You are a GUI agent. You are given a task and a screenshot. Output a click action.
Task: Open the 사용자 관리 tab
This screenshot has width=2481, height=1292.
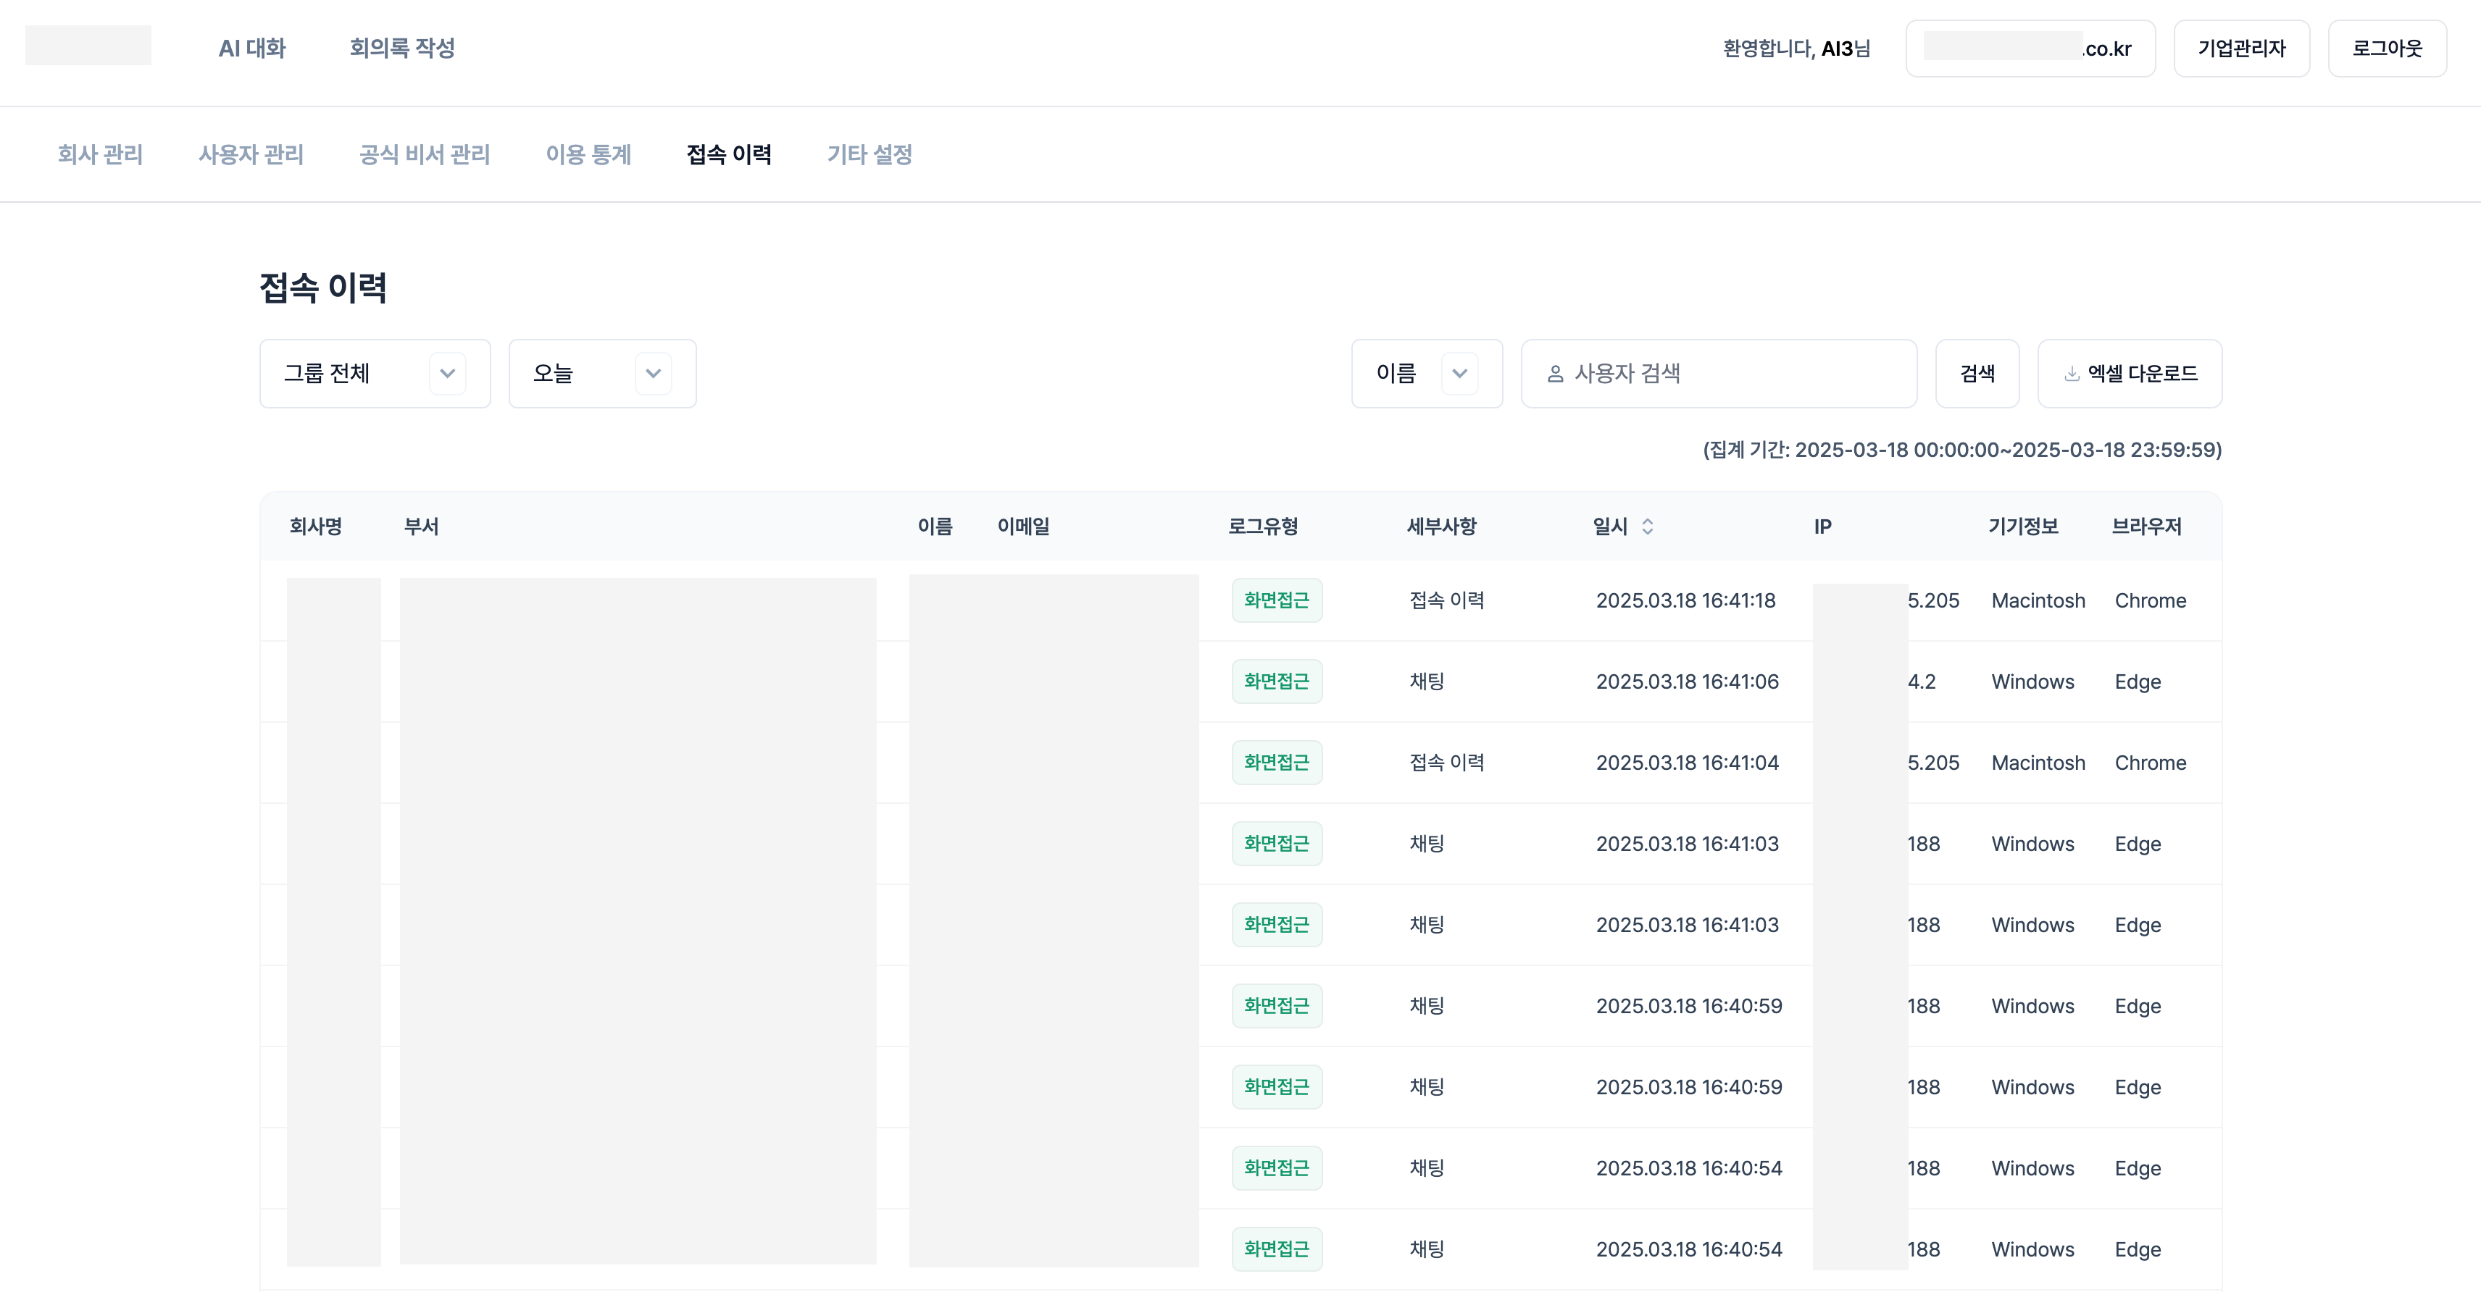[x=251, y=154]
